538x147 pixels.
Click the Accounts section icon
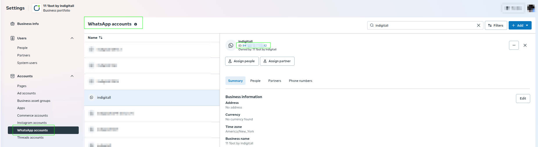(x=12, y=76)
